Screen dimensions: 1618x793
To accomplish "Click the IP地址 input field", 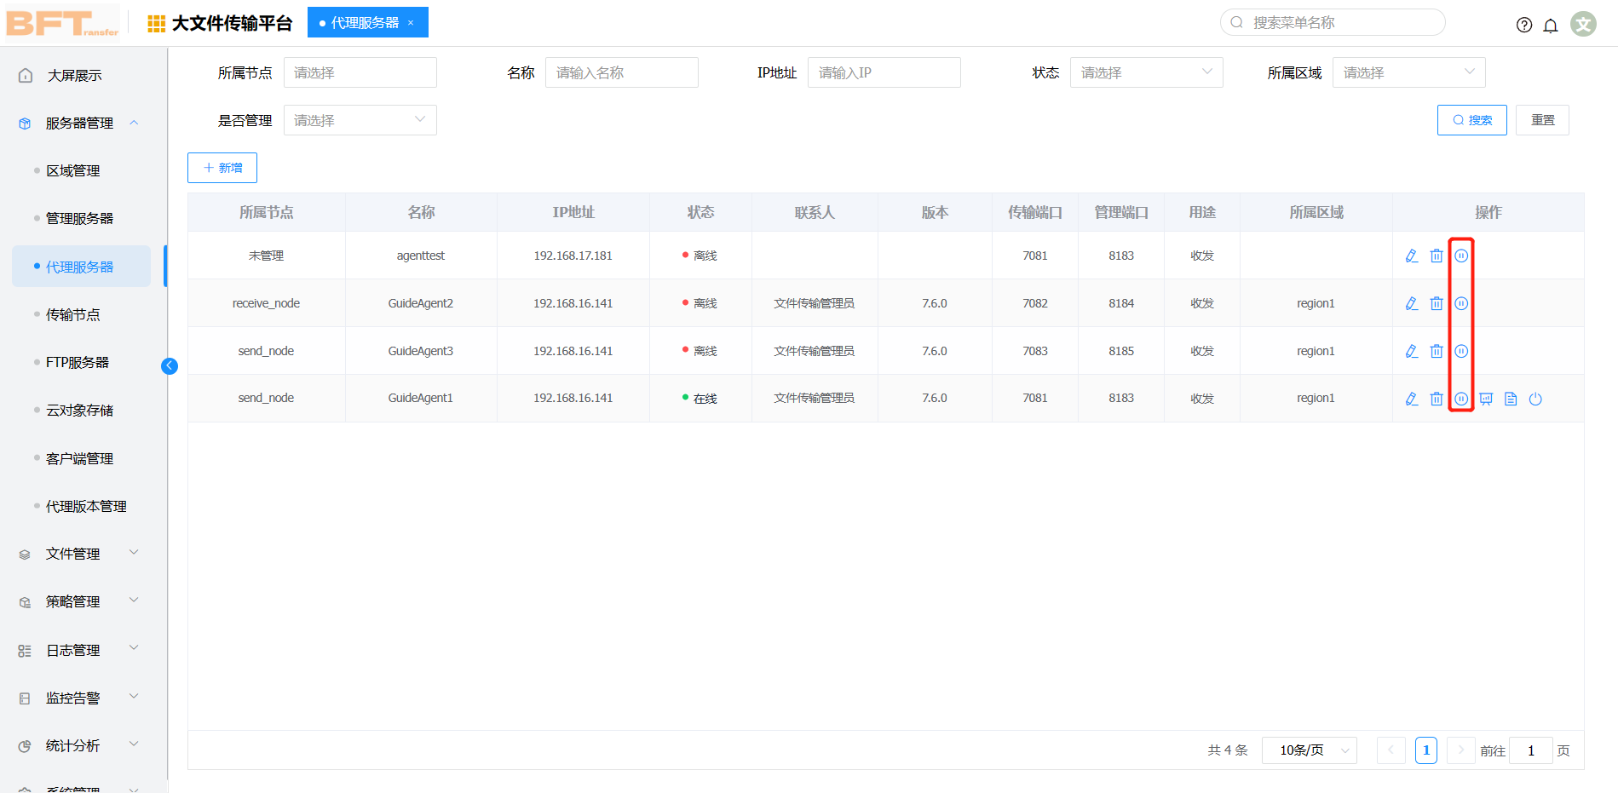I will [x=884, y=72].
